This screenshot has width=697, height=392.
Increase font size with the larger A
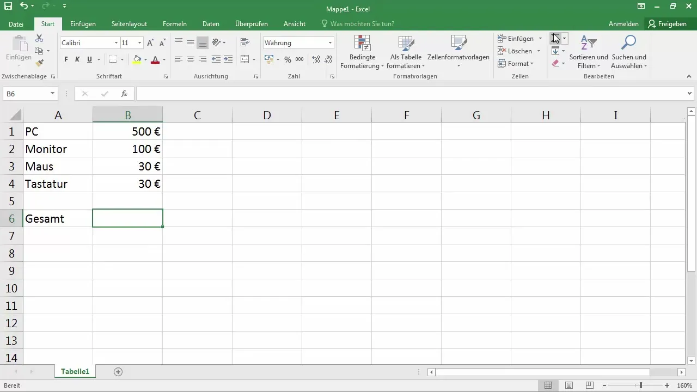(151, 43)
